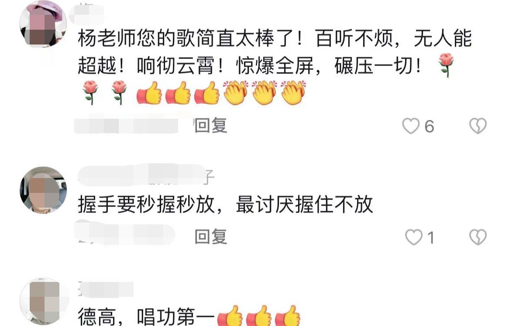
Task: Like the handshake comment with 1 like
Action: pos(413,237)
